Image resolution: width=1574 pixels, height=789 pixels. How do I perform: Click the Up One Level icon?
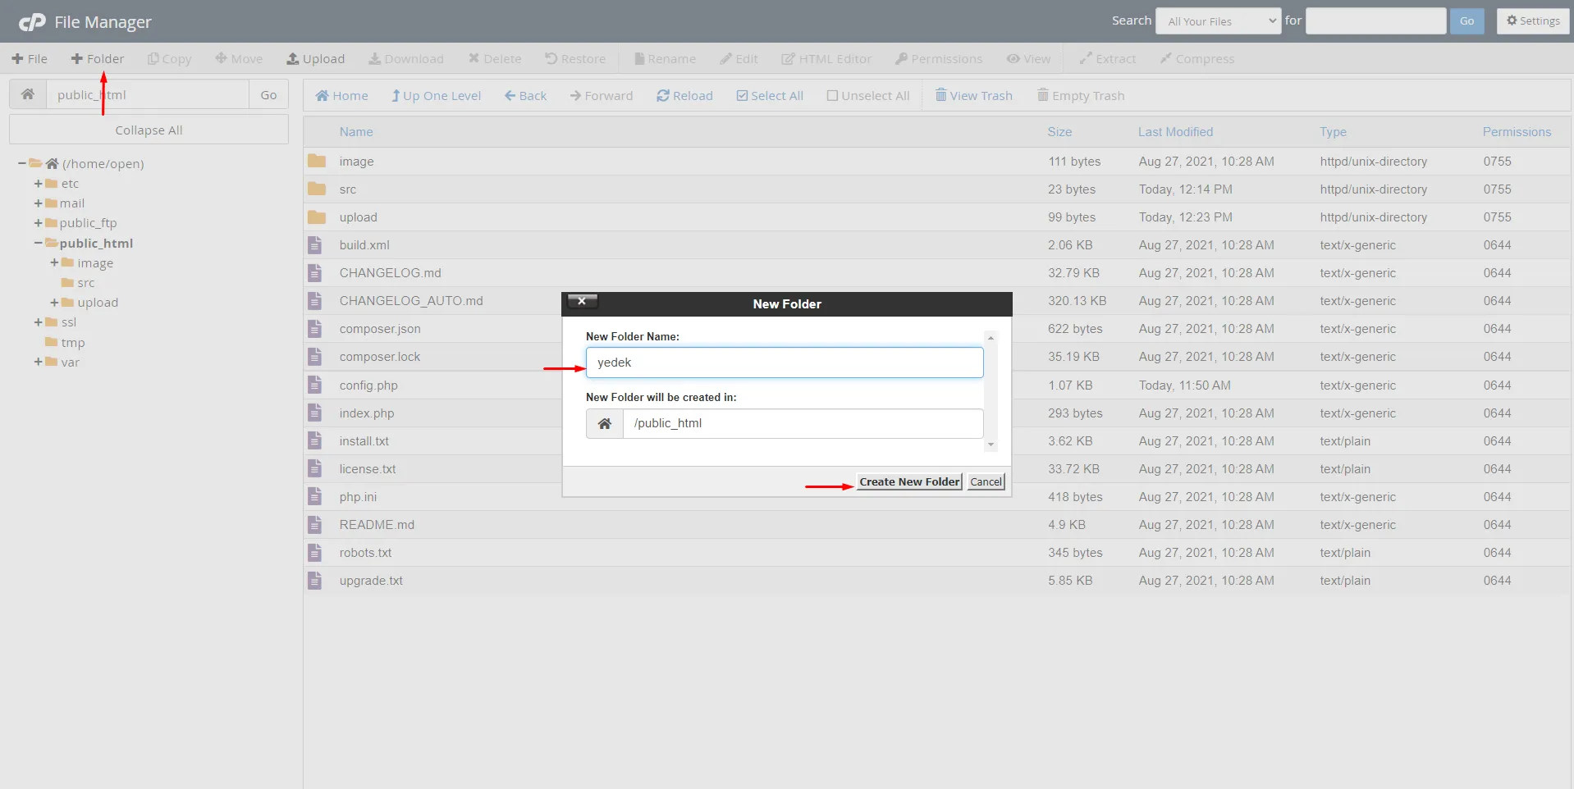396,96
